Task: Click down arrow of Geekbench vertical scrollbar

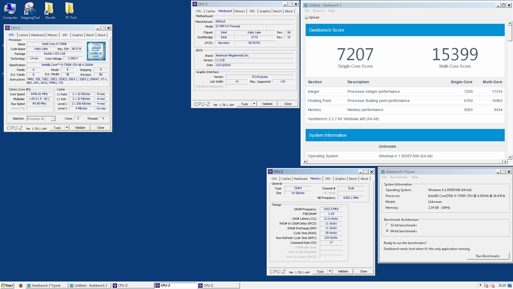Action: 510,157
